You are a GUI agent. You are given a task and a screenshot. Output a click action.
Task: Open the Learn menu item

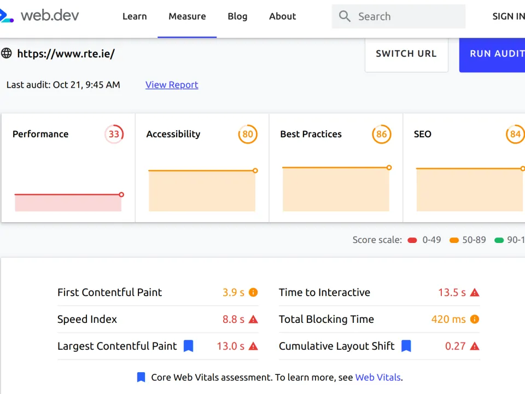[x=135, y=16]
